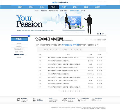120x112 pixels.
Task: Open the monitor icon footer shortcut
Action: click(x=93, y=100)
